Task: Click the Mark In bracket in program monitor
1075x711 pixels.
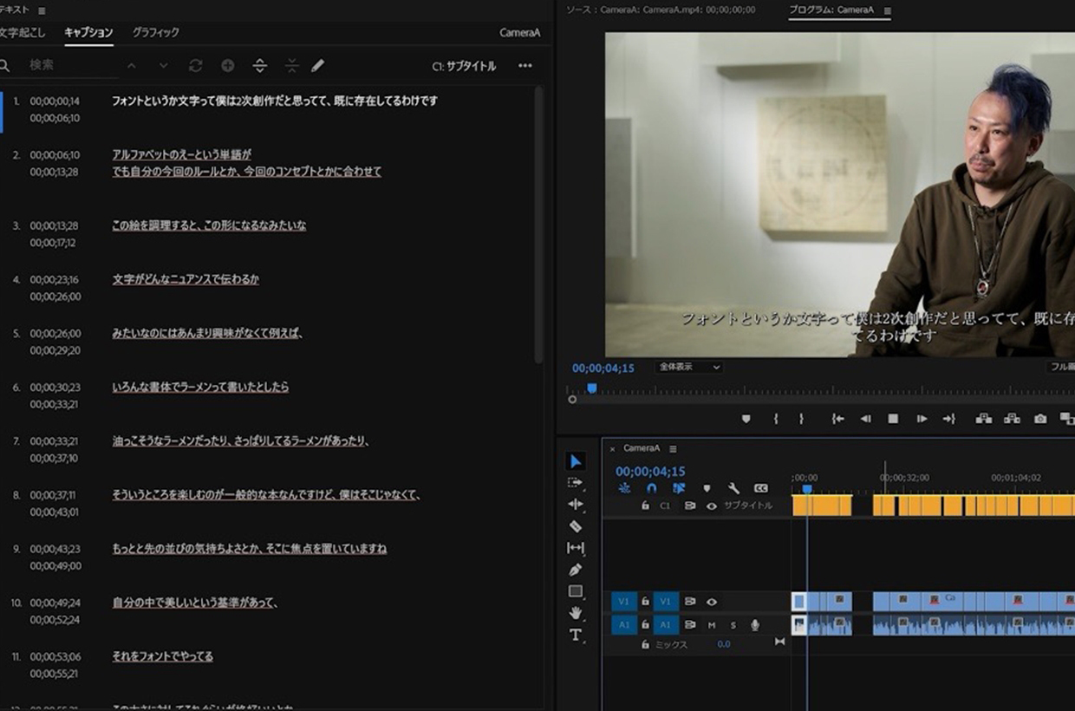Action: [776, 419]
